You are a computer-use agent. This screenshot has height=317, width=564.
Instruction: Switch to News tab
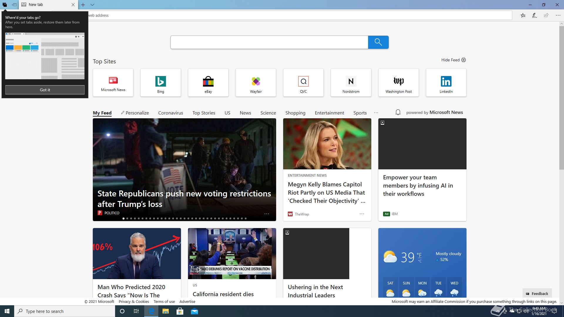245,113
